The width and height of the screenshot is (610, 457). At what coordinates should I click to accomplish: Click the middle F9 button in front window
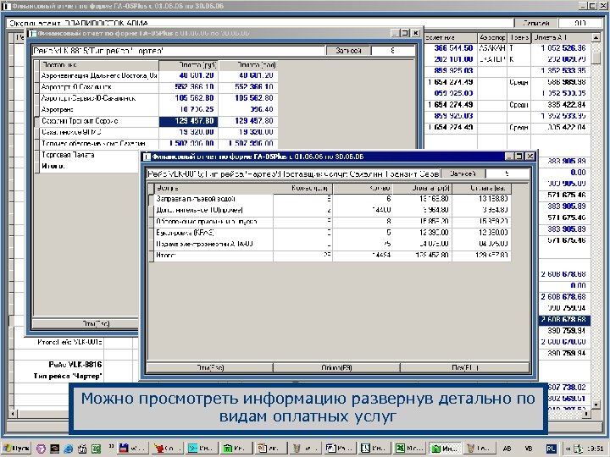tap(336, 367)
